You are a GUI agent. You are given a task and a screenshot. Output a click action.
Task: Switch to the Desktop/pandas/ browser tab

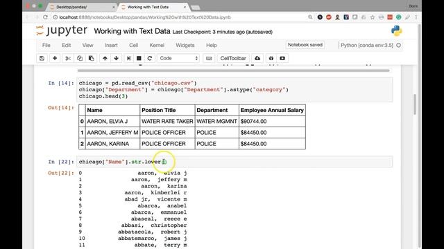pos(82,7)
